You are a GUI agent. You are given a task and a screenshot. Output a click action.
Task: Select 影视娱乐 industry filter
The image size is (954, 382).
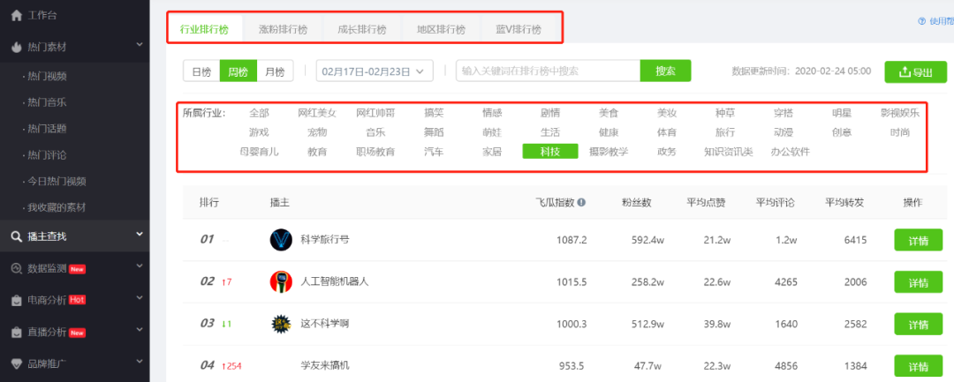pyautogui.click(x=900, y=113)
